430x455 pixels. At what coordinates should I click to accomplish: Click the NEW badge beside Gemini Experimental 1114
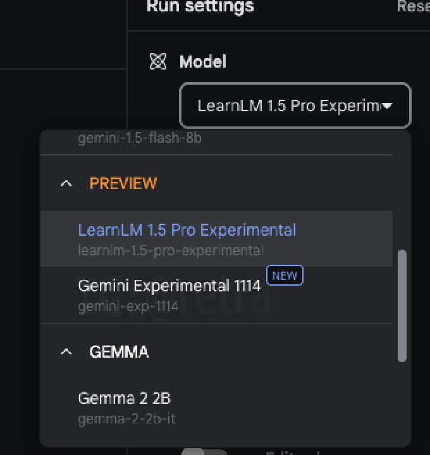click(x=285, y=276)
